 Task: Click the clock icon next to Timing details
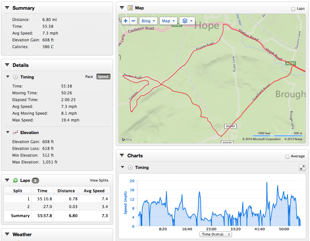(x=15, y=77)
